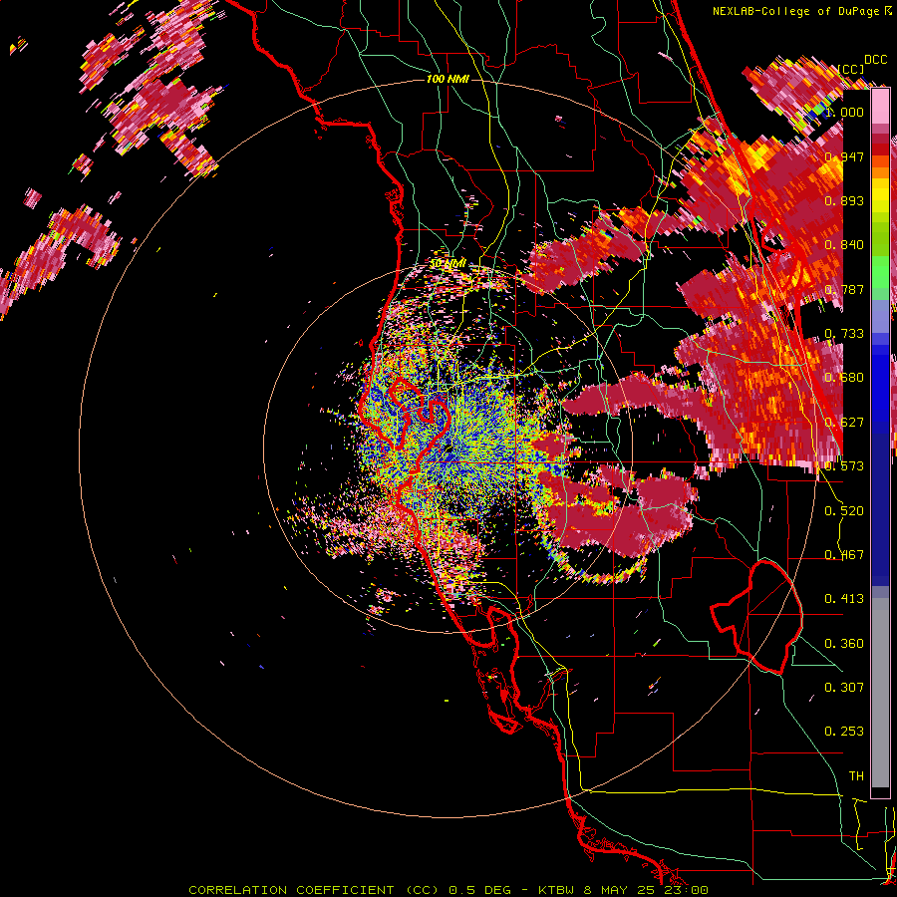The width and height of the screenshot is (897, 897).
Task: Click the [CC] units label
Action: coord(851,69)
